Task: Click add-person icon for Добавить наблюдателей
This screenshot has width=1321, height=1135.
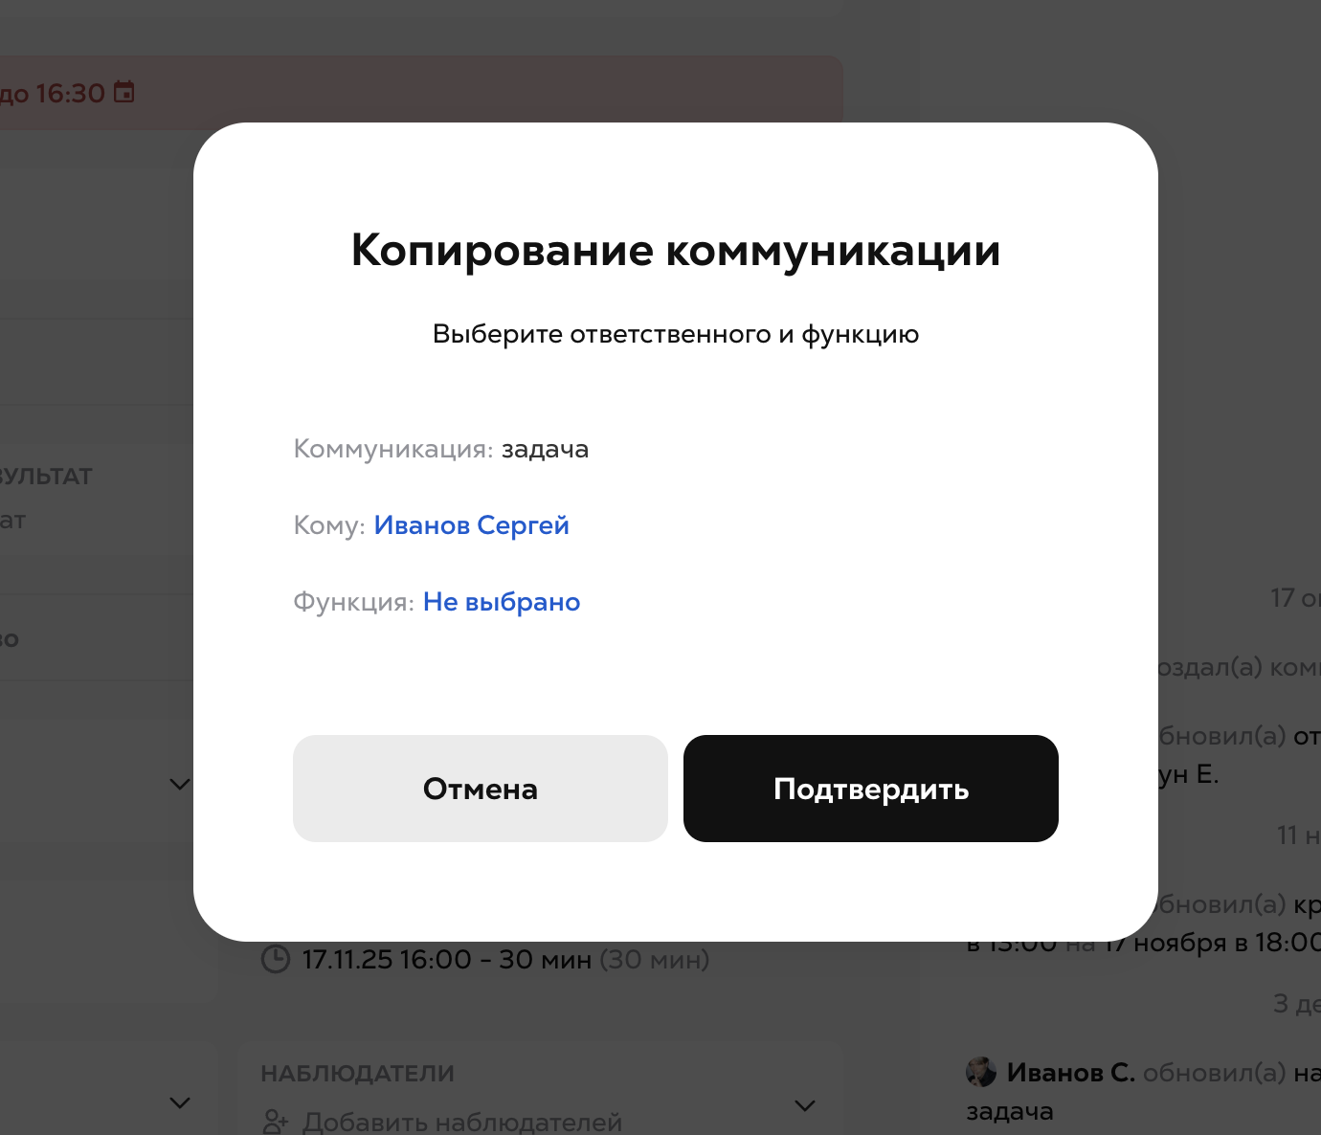Action: [x=276, y=1122]
